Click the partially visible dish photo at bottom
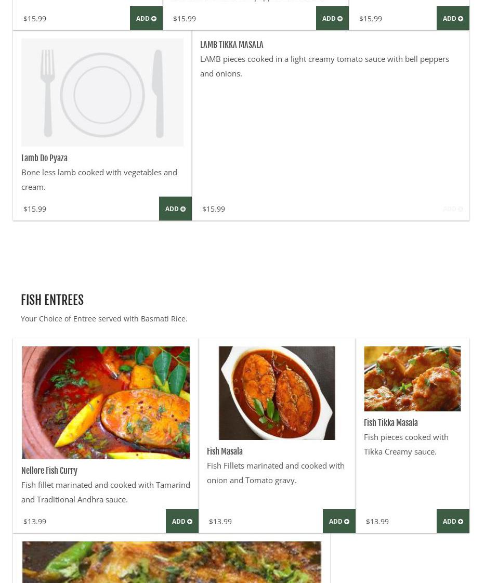The height and width of the screenshot is (583, 498). click(172, 562)
